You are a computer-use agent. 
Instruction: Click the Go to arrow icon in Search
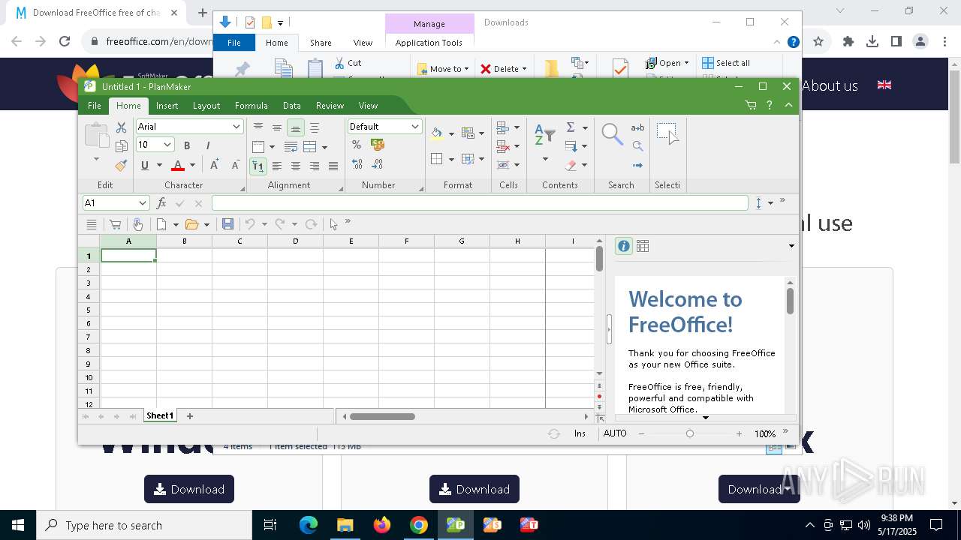click(x=637, y=165)
